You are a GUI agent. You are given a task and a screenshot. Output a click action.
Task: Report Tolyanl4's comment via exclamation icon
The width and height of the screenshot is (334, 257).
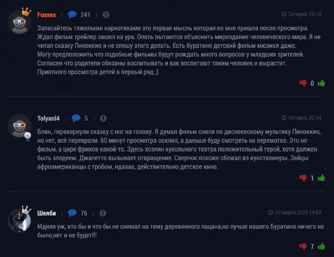click(104, 118)
